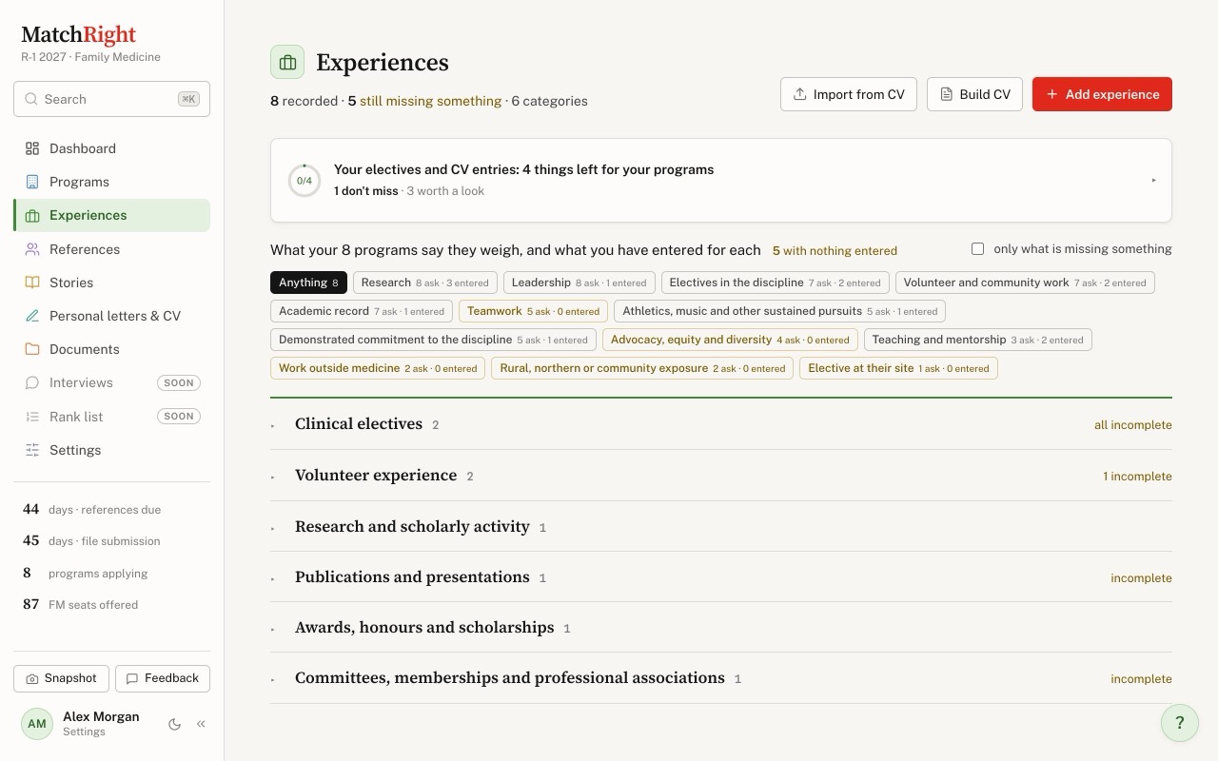1218x761 pixels.
Task: Filter by Electives in the discipline
Action: click(x=776, y=283)
